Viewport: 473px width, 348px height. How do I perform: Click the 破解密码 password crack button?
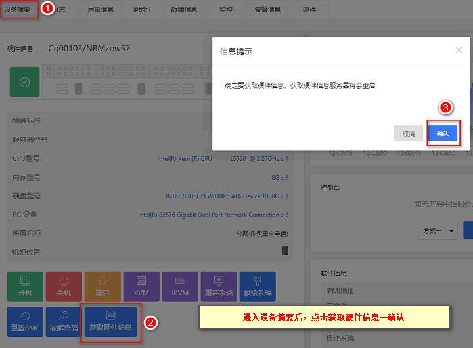[64, 322]
